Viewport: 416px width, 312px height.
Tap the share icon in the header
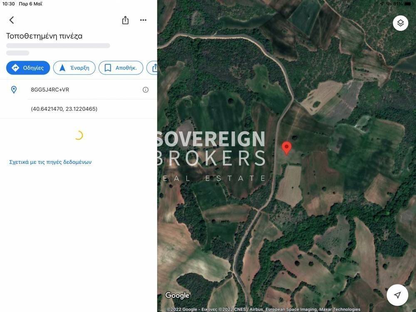tap(125, 20)
